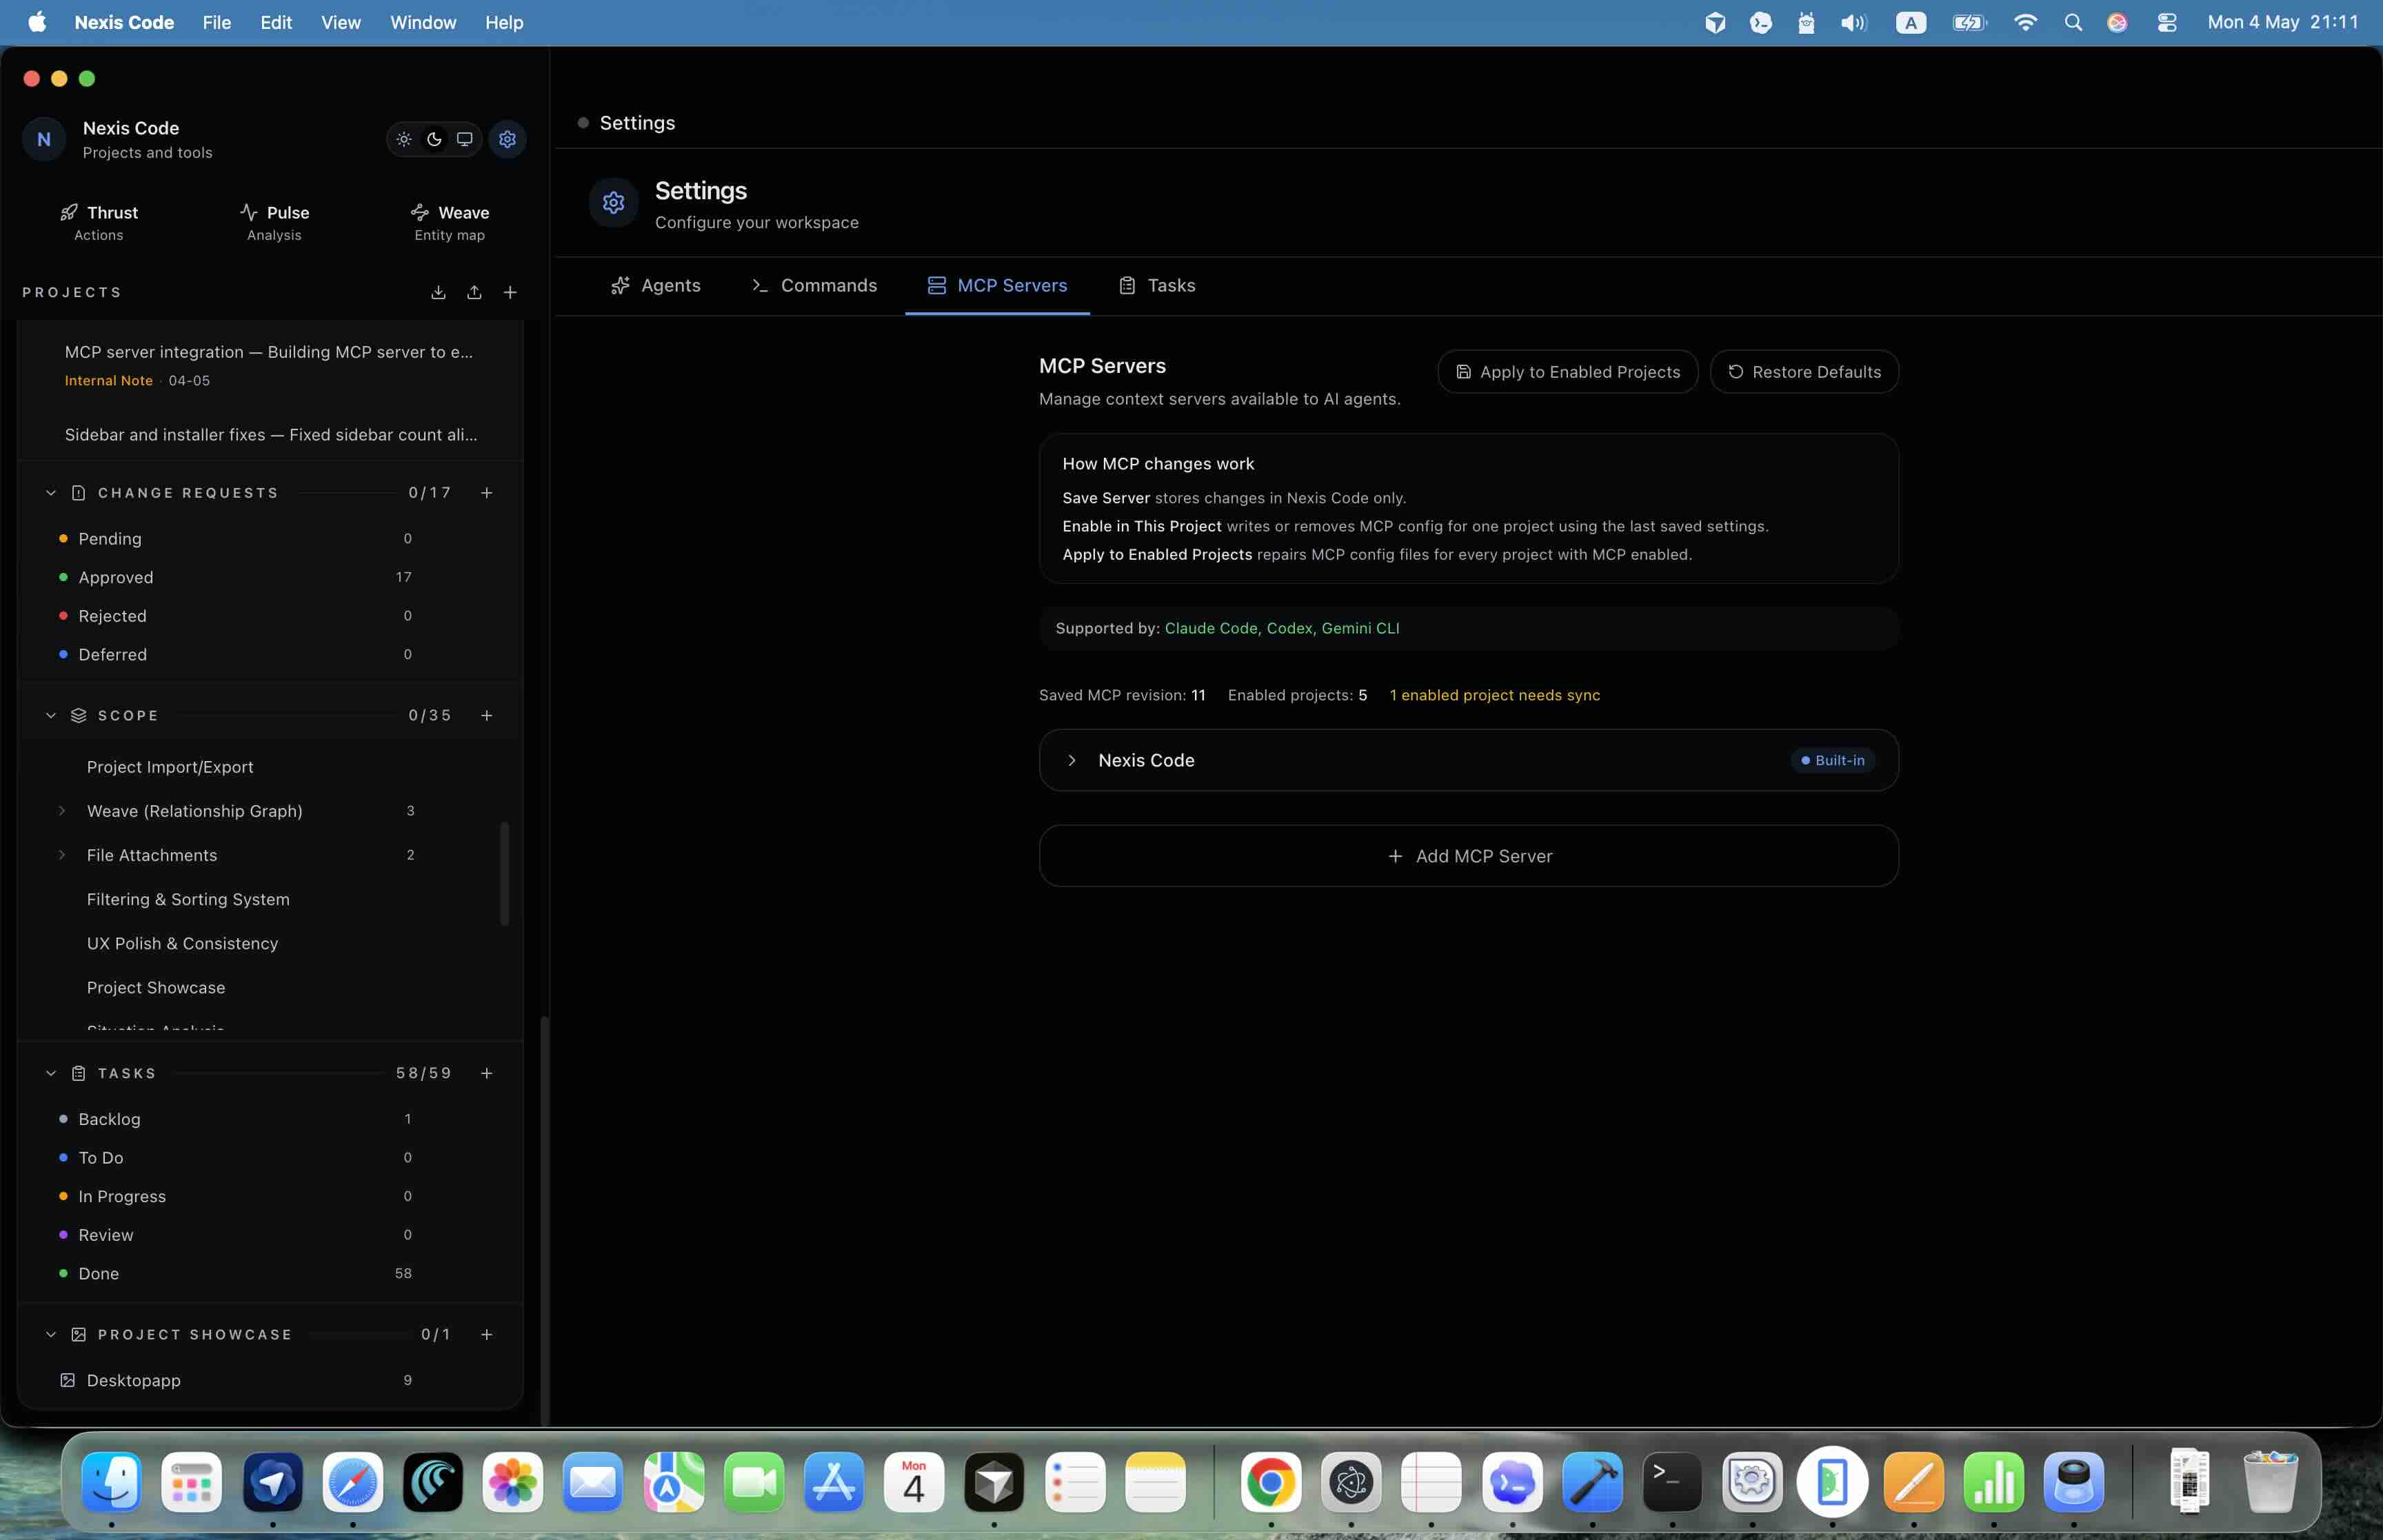This screenshot has height=1540, width=2383.
Task: Open the View menu
Action: point(341,23)
